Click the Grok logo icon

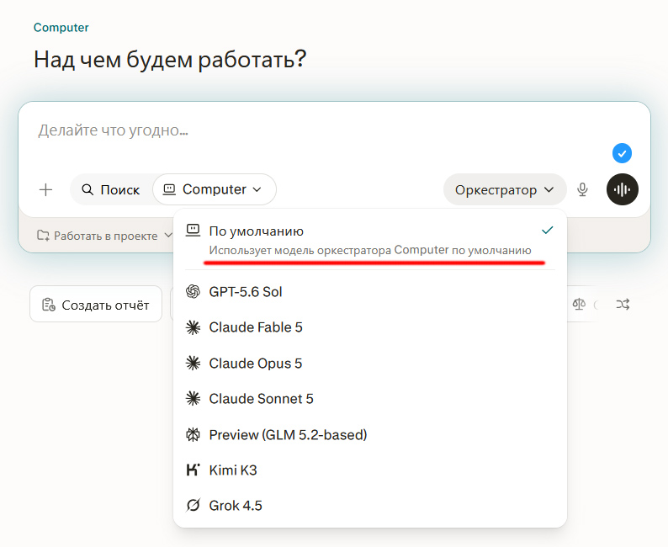pyautogui.click(x=193, y=506)
